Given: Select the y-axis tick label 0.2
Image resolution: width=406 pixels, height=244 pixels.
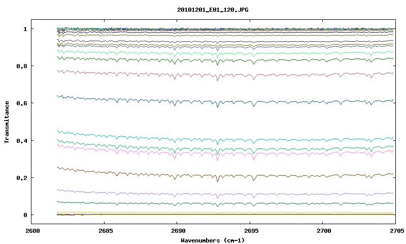Looking at the screenshot, I should tap(22, 178).
